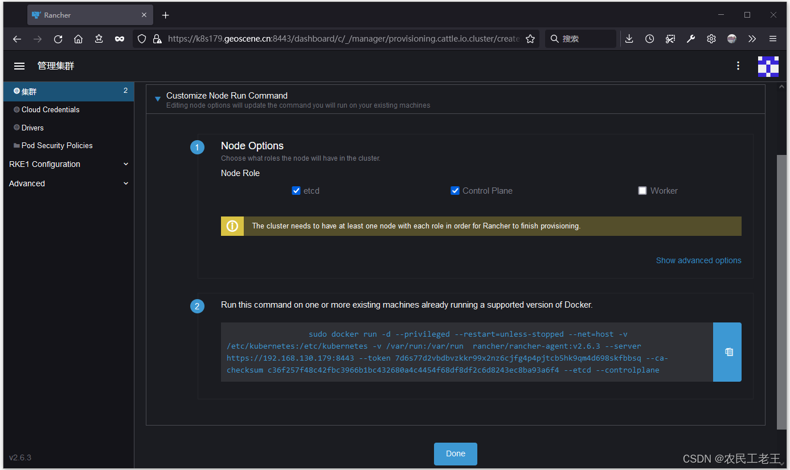Bookmark this page with star icon

(x=530, y=39)
